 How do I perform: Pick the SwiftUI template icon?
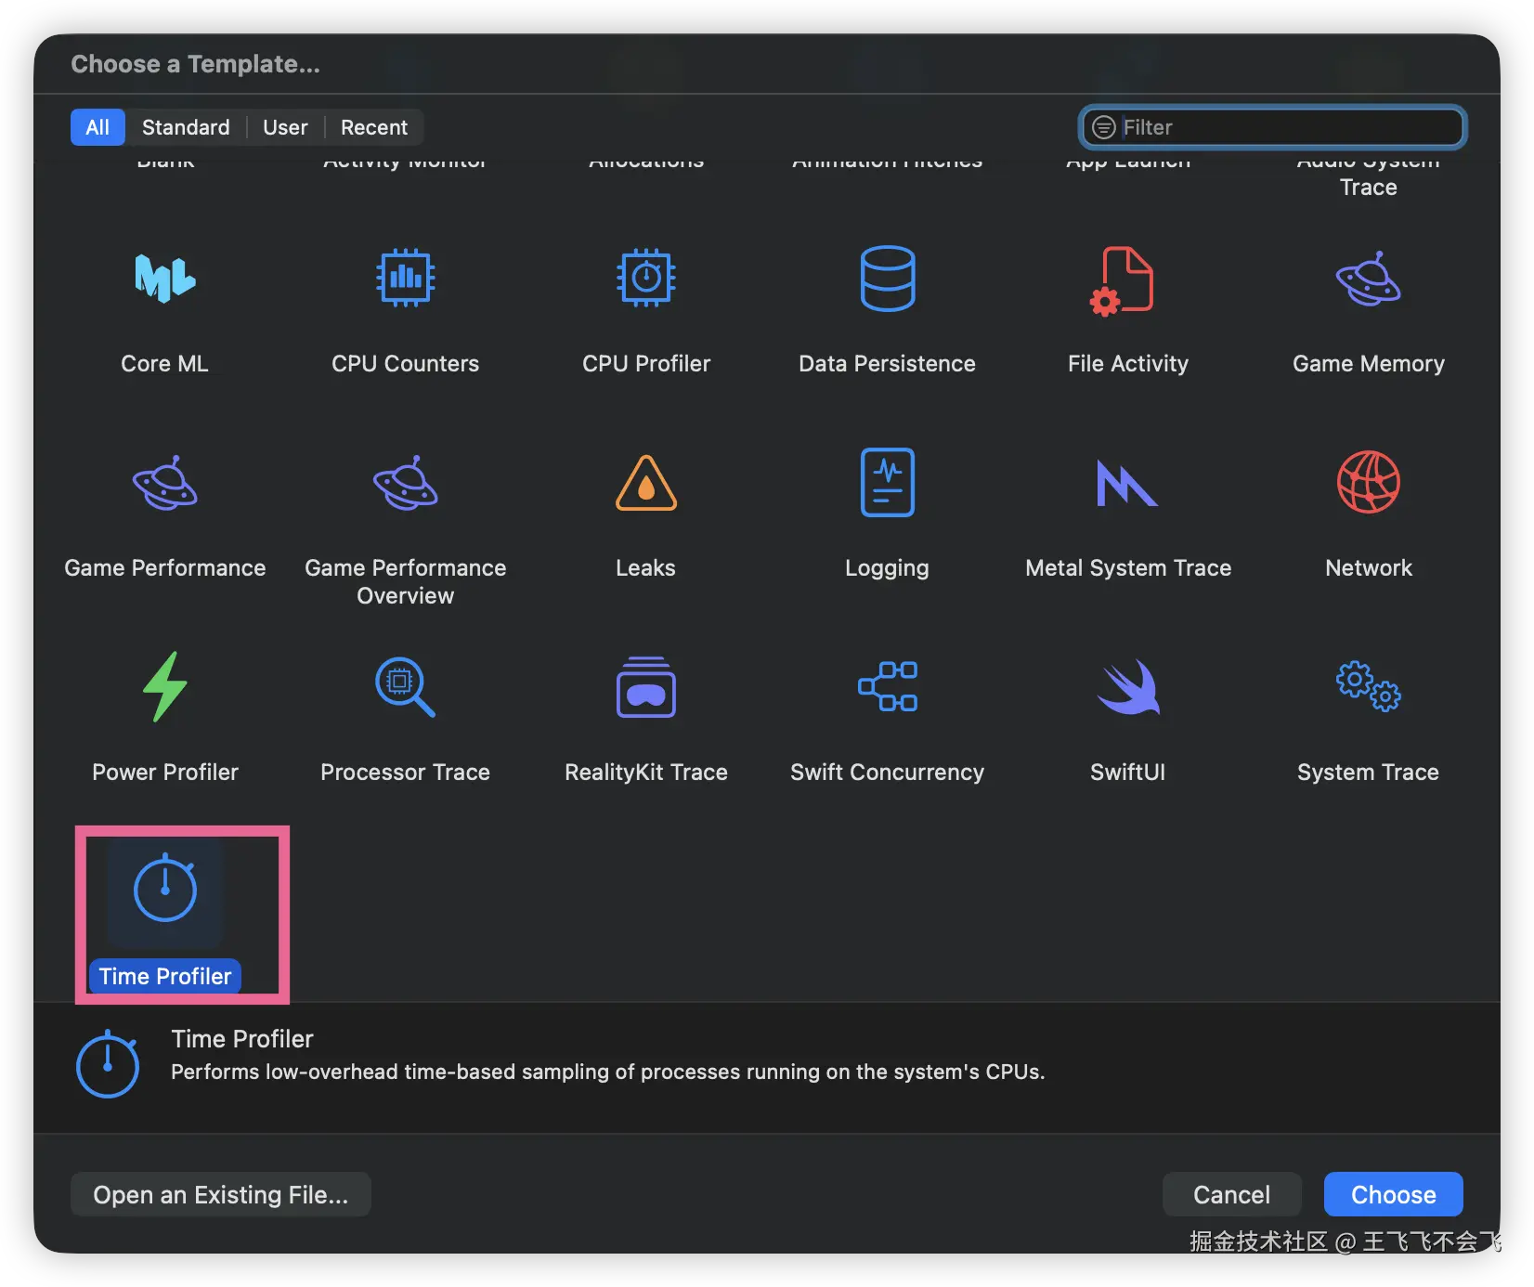pyautogui.click(x=1128, y=687)
